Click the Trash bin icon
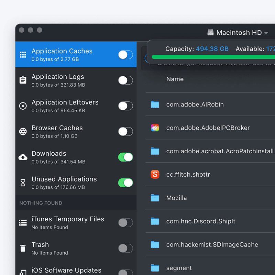This screenshot has height=275, width=275. pyautogui.click(x=23, y=248)
